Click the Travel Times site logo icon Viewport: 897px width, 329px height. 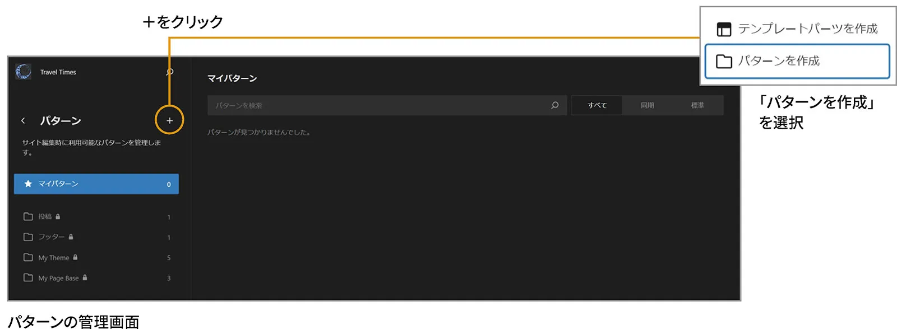[x=24, y=72]
